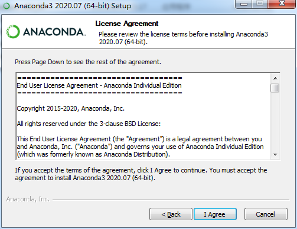This screenshot has height=229, width=297.
Task: Minimize the Setup window
Action: pyautogui.click(x=244, y=4)
